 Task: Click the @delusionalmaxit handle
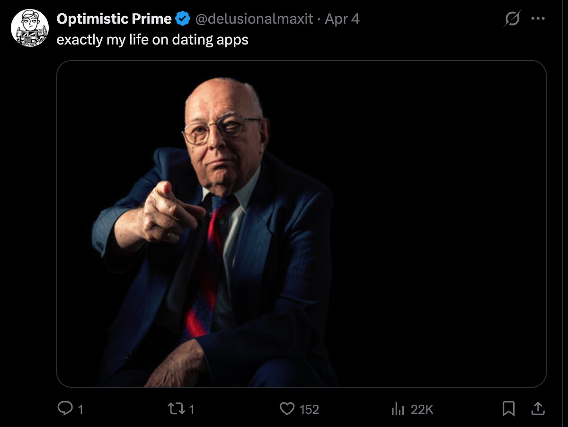(254, 19)
